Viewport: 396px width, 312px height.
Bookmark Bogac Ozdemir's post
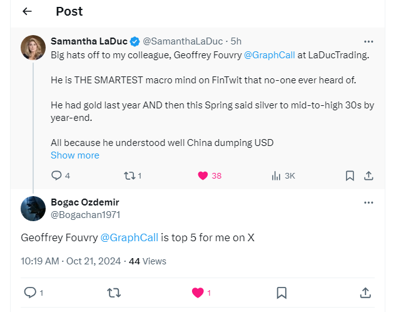coord(282,293)
